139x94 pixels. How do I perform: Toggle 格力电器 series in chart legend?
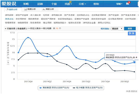click(x=88, y=88)
